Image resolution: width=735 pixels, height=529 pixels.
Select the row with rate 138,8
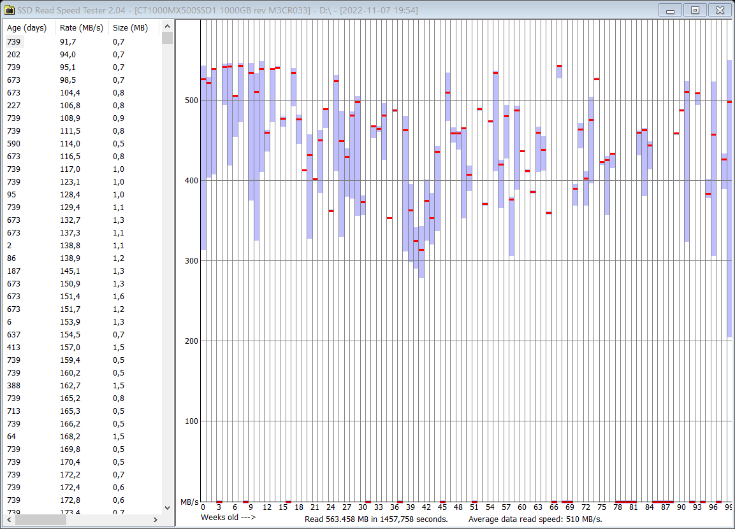point(82,245)
